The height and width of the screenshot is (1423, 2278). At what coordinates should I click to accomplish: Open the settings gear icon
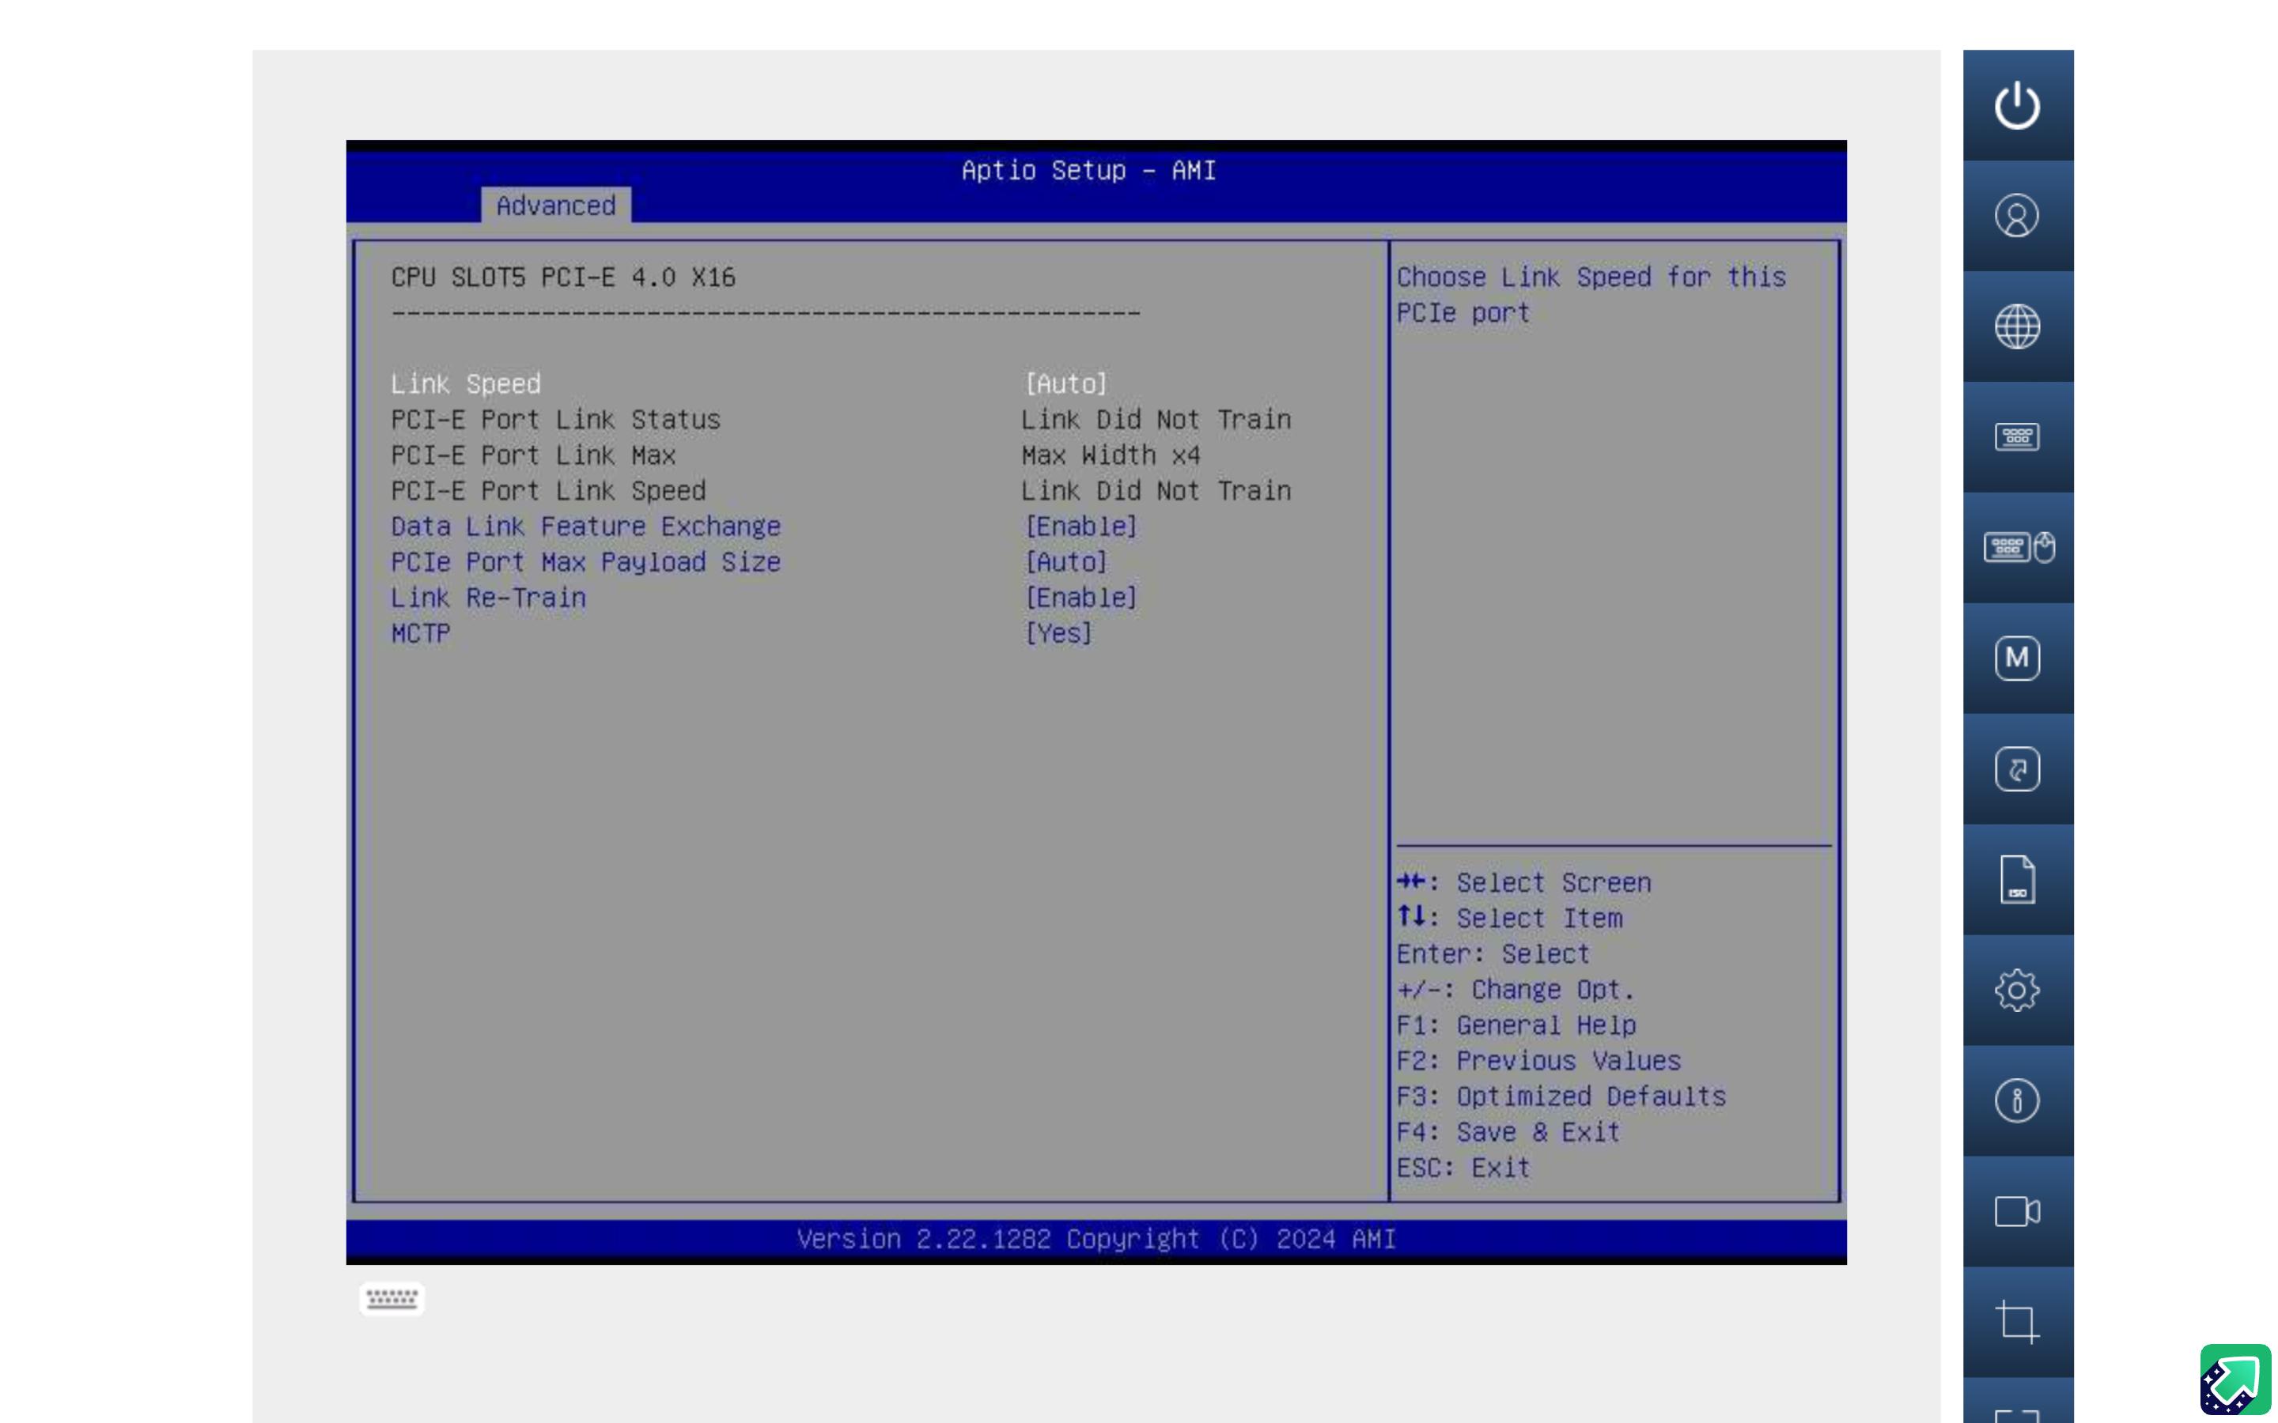pos(2016,990)
